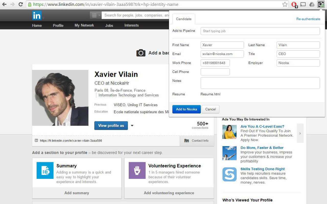Open the Do More, Faster & Better ad link
Image resolution: width=327 pixels, height=204 pixels.
(262, 148)
